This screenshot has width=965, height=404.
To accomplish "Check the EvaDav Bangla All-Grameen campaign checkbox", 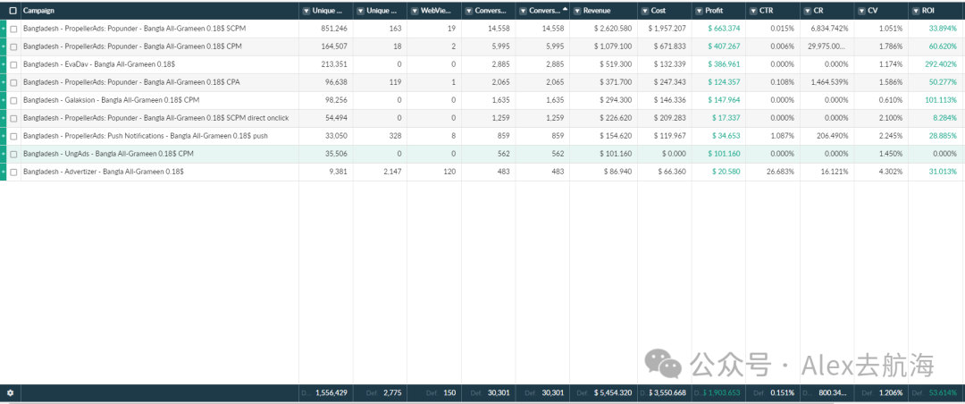I will (13, 64).
